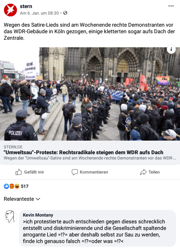Image resolution: width=180 pixels, height=248 pixels.
Task: Click the speech bubble comment icon
Action: 75,172
